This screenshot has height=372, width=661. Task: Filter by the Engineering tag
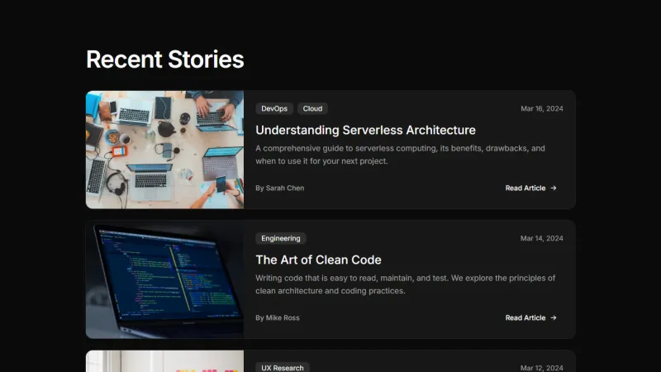(280, 238)
